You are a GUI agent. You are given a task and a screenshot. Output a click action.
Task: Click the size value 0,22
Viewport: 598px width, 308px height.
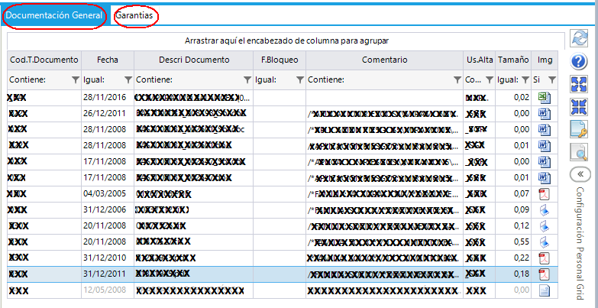(x=522, y=258)
